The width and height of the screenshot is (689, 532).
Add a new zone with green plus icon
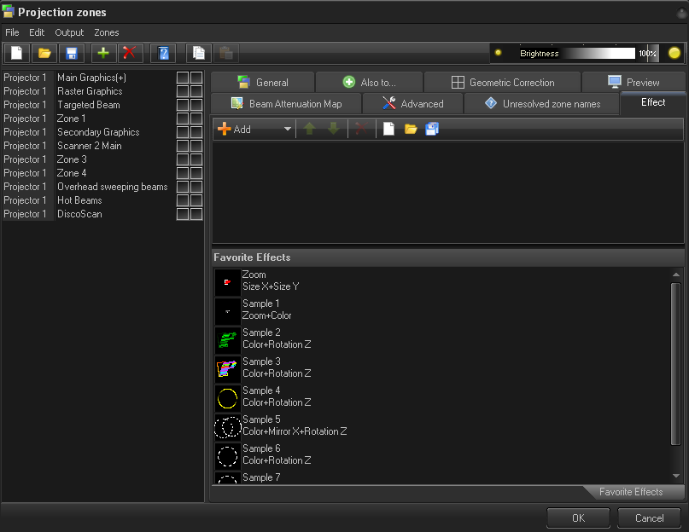pos(103,53)
